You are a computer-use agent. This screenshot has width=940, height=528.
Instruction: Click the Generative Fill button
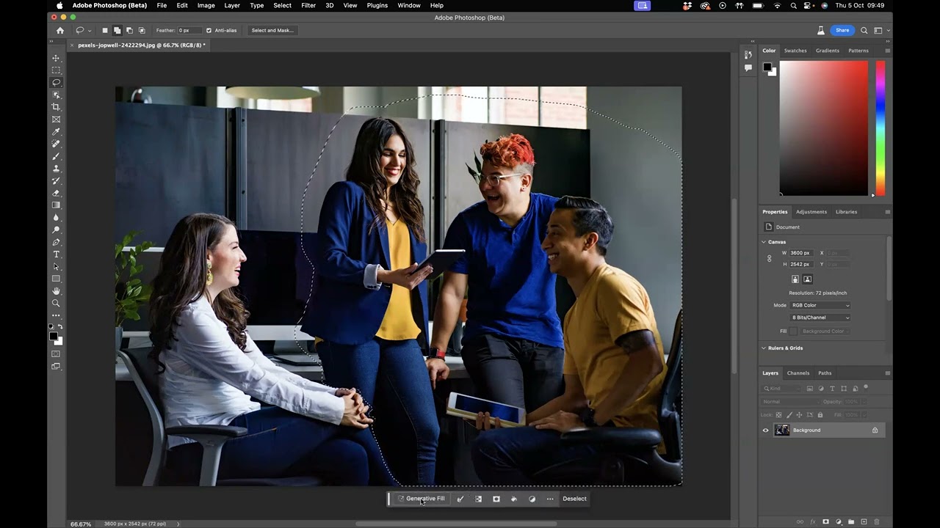click(422, 499)
